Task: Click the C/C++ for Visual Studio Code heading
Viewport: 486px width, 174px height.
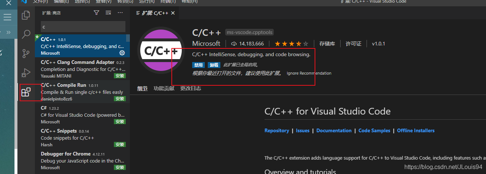Action: (x=328, y=111)
